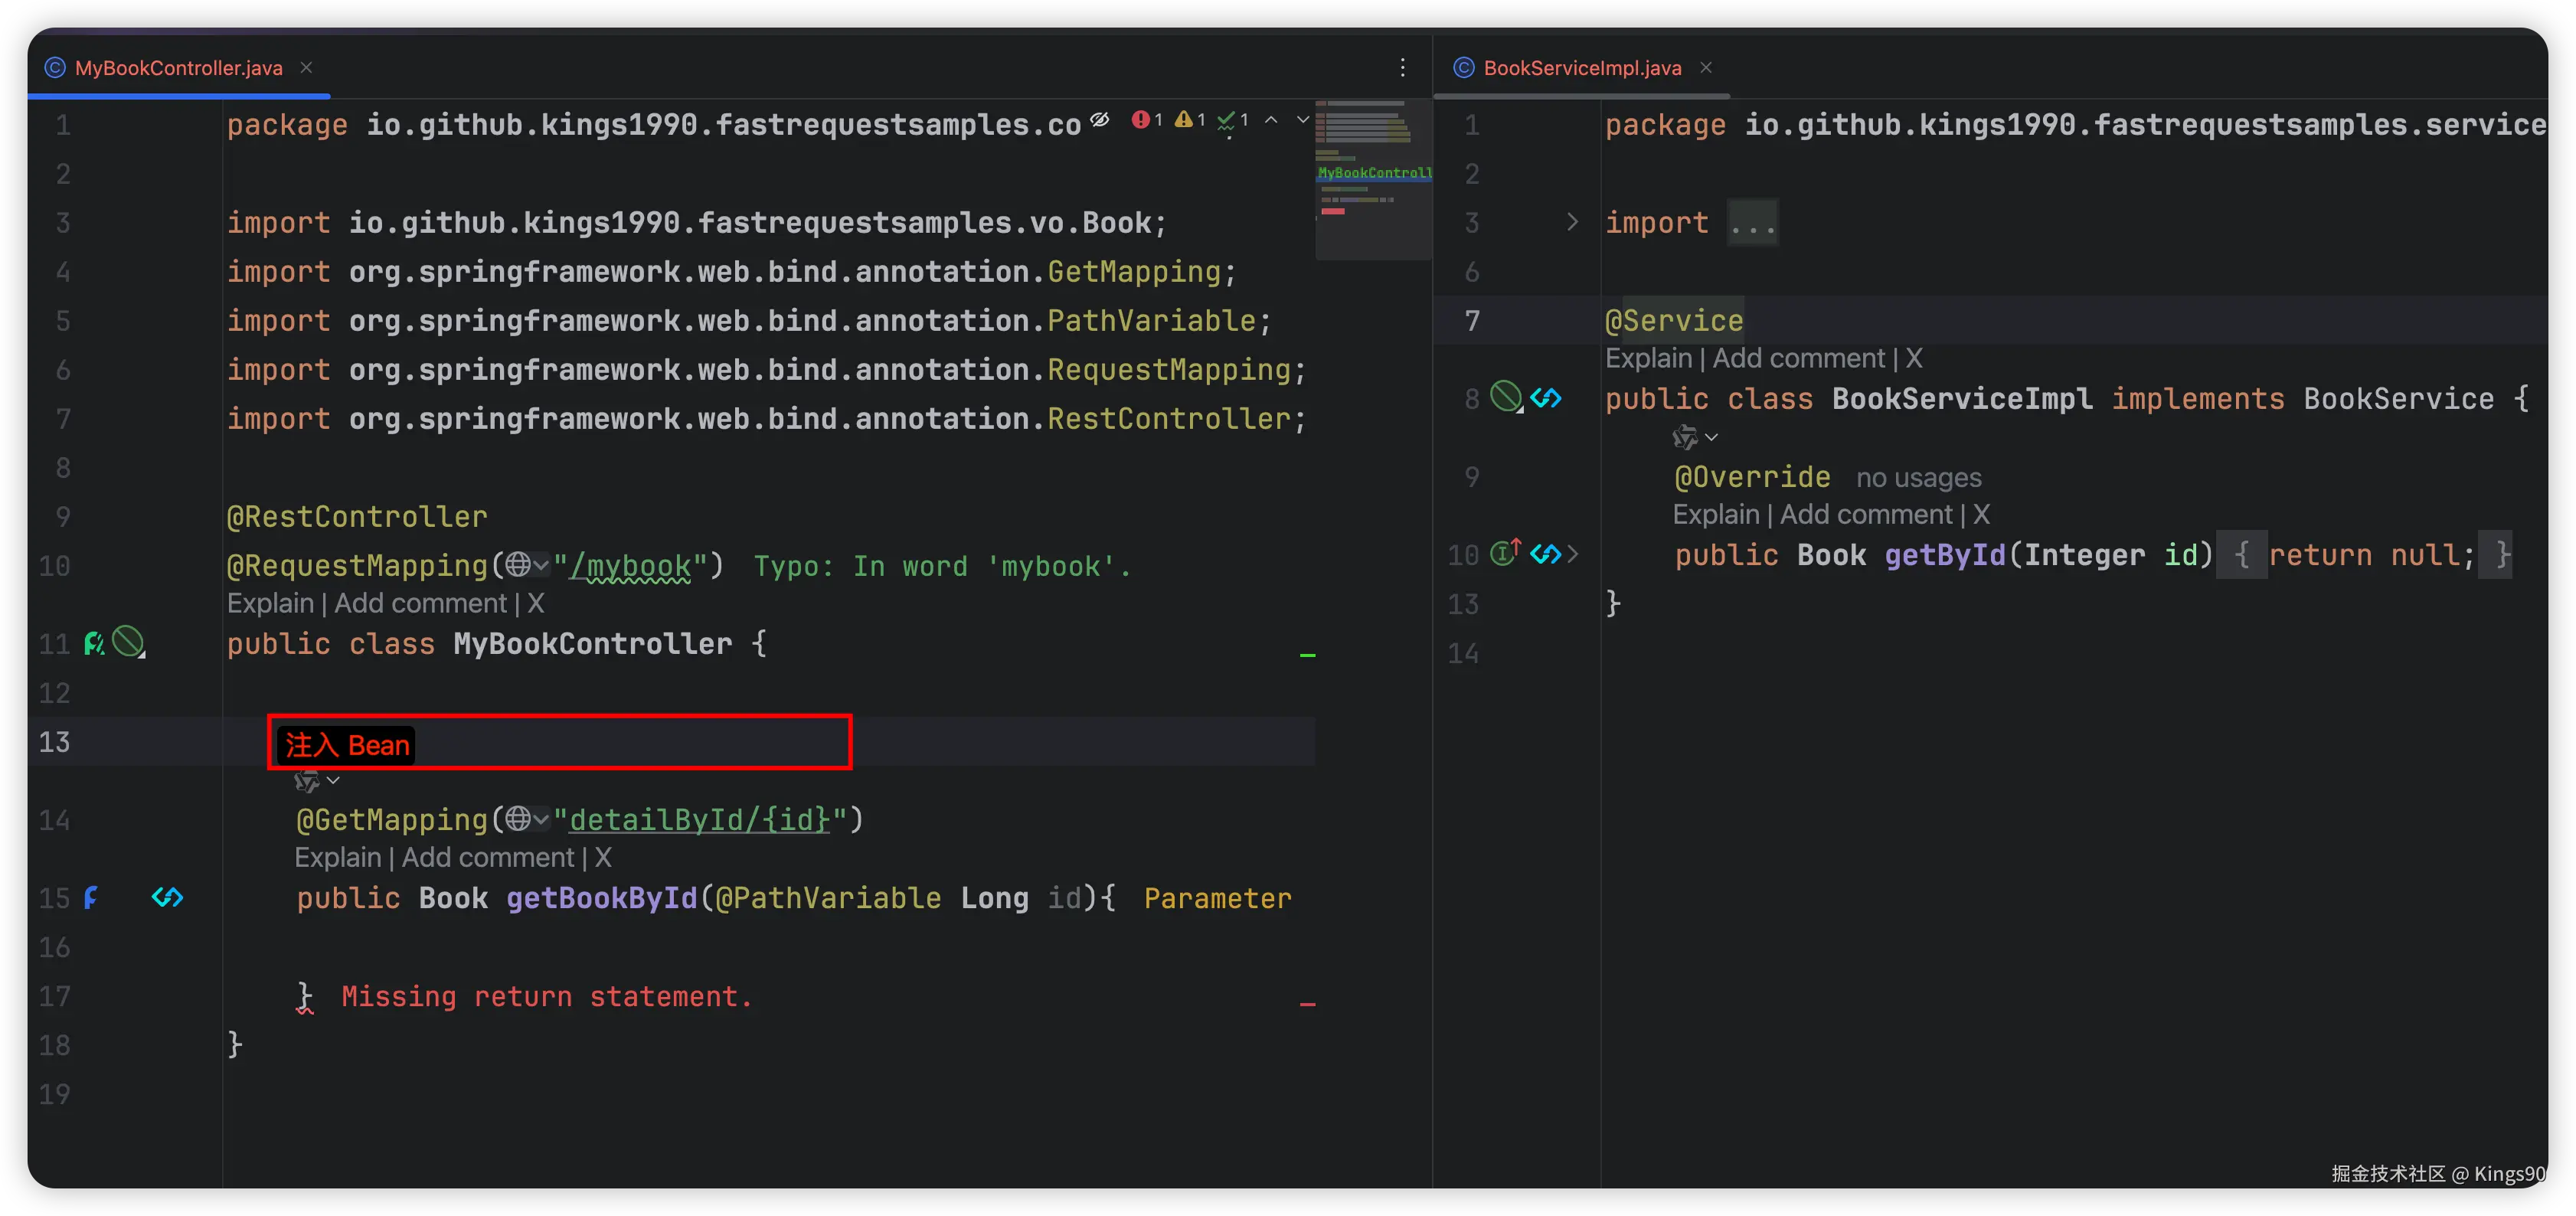Click implements-method gutter icon on line 10
Image resolution: width=2576 pixels, height=1216 pixels.
point(1505,552)
